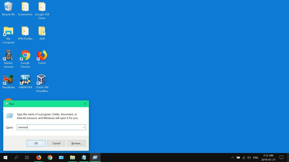Click the Run button on the taskbar
This screenshot has height=162, width=289.
(x=95, y=157)
